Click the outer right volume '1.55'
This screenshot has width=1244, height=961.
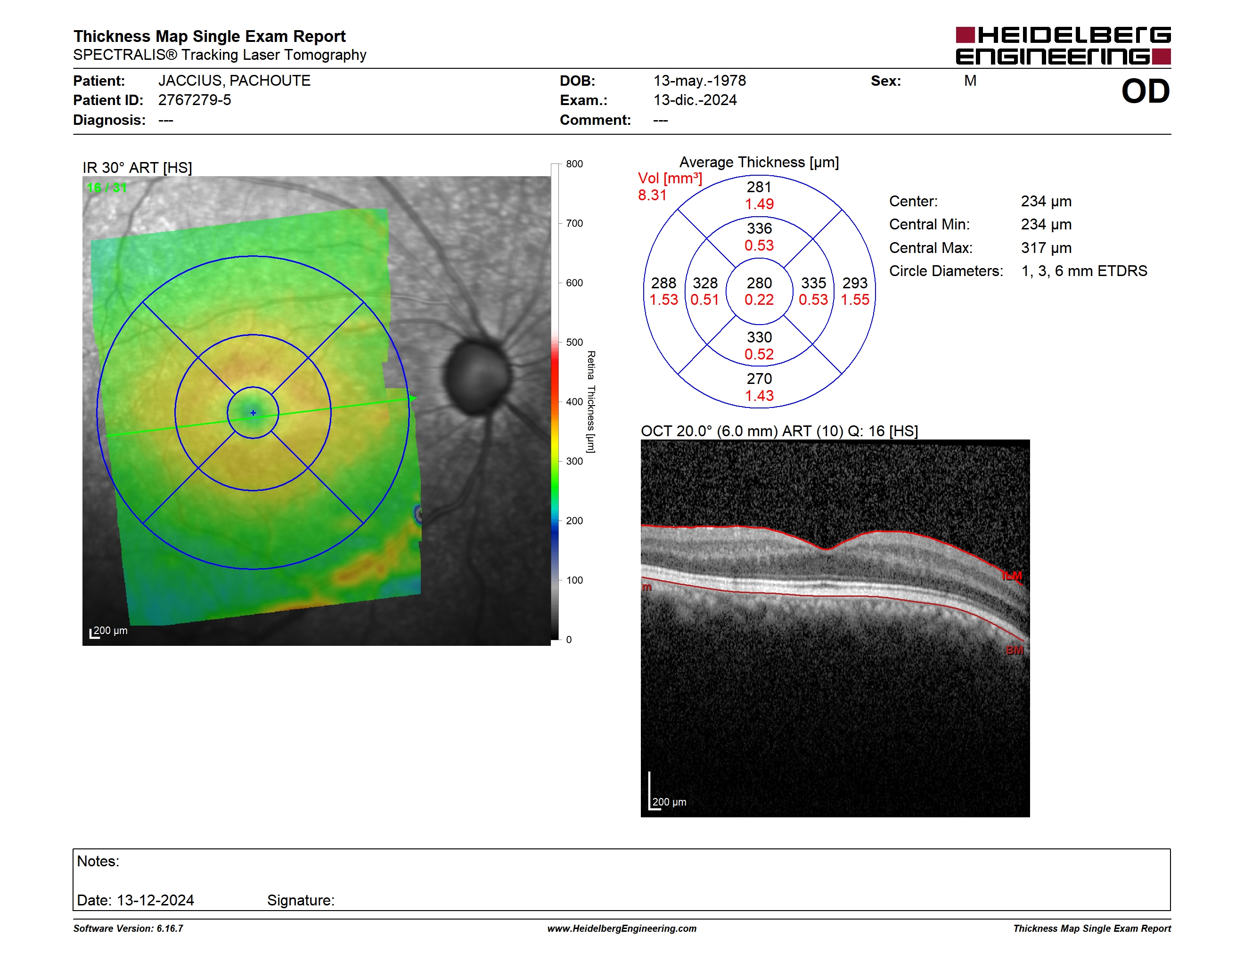pyautogui.click(x=855, y=300)
